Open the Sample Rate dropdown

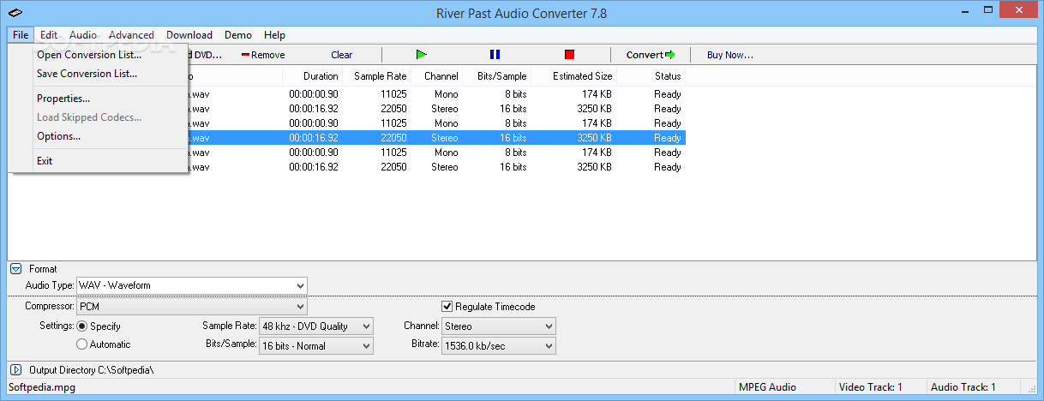[x=316, y=326]
